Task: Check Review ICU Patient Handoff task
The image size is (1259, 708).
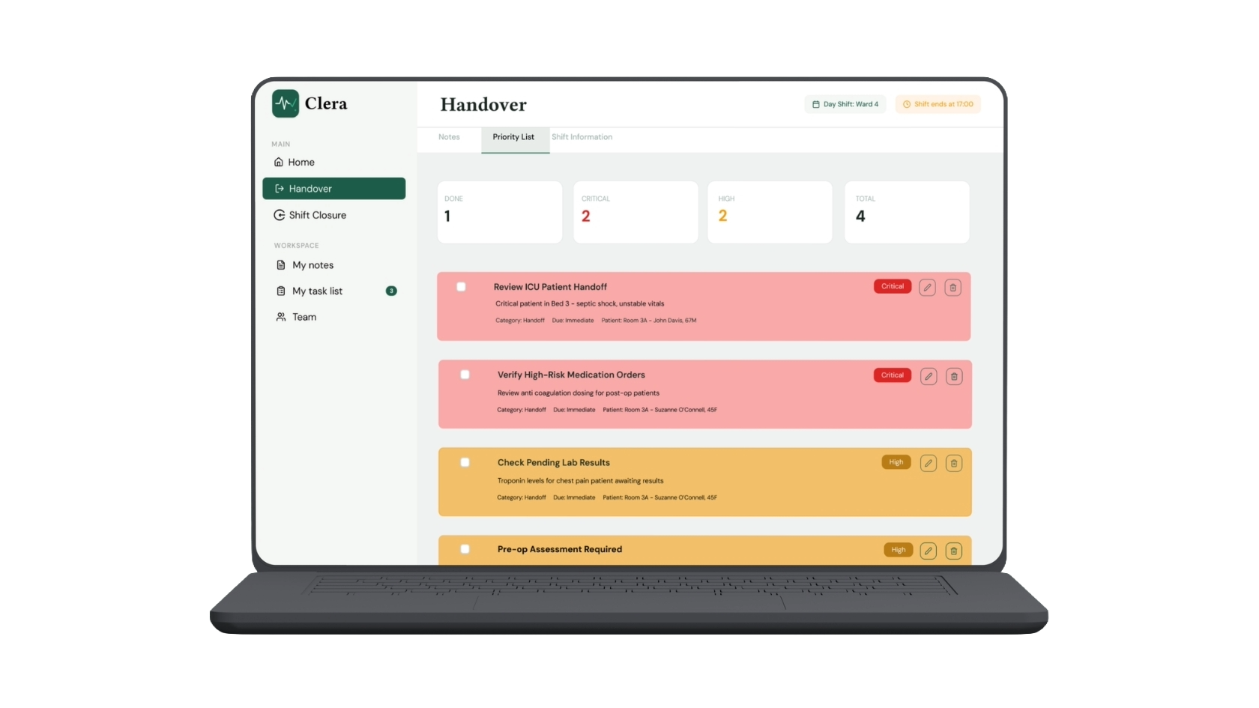Action: coord(462,287)
